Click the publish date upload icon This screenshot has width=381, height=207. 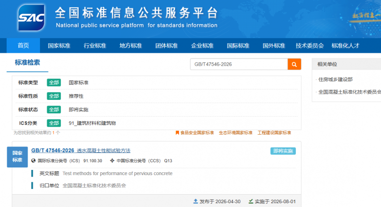coord(196,201)
